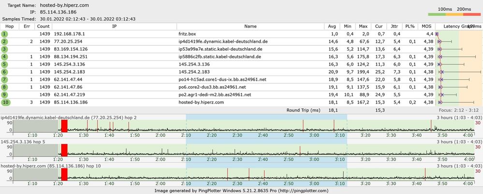Click the Round Trip (ms) label
The width and height of the screenshot is (483, 194).
coord(303,110)
